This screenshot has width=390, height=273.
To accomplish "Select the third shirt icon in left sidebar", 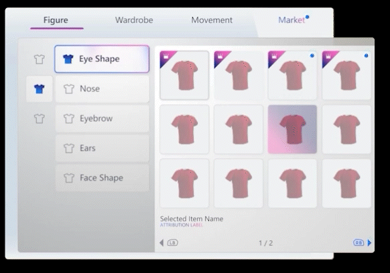I will coord(40,118).
